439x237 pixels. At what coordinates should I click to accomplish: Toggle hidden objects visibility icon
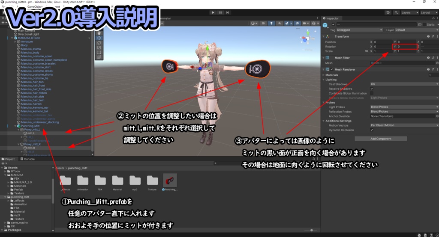pyautogui.click(x=298, y=24)
